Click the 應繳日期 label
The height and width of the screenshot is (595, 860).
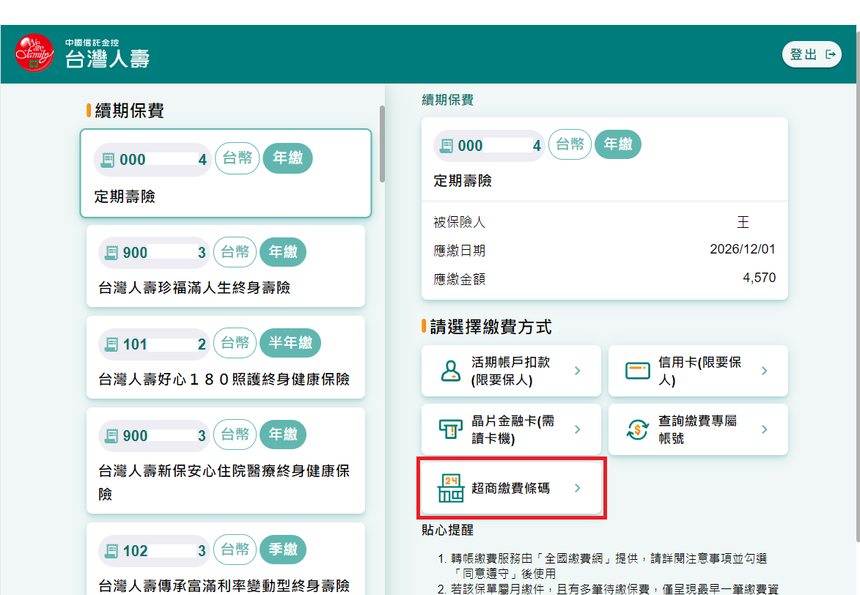(x=460, y=251)
